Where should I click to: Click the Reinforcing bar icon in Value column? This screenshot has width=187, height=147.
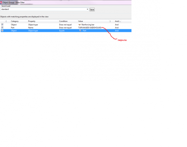(x=80, y=25)
